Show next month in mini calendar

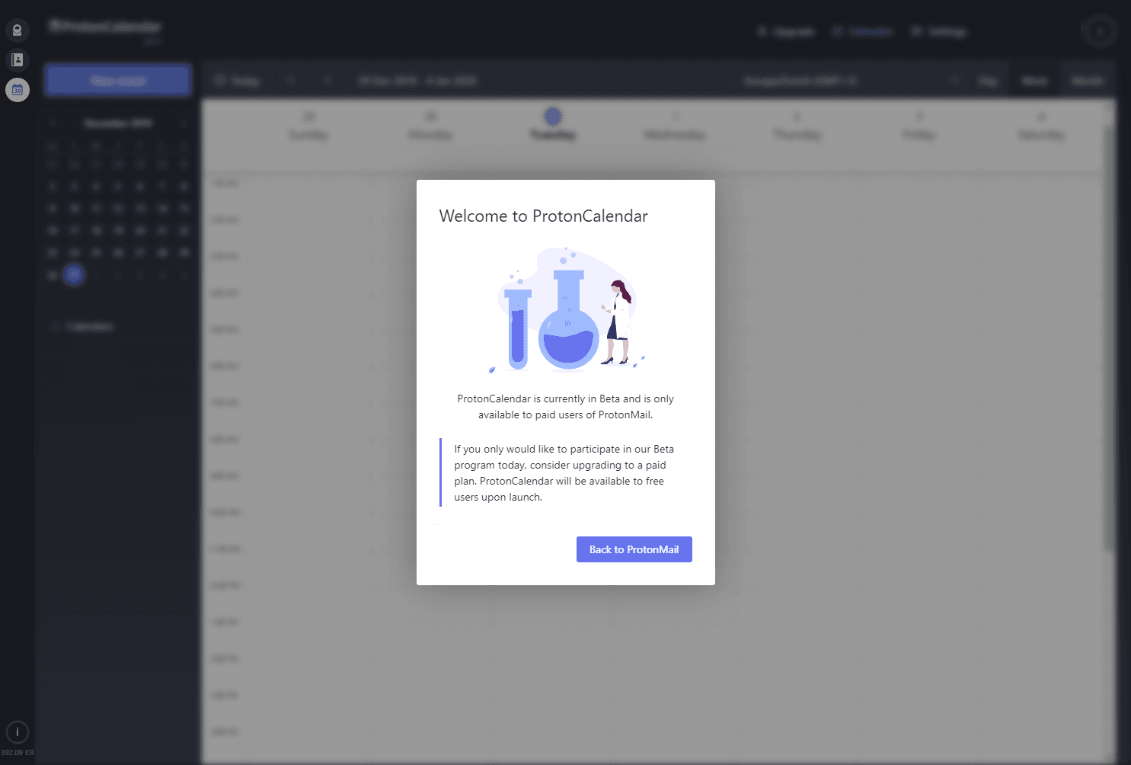coord(184,123)
